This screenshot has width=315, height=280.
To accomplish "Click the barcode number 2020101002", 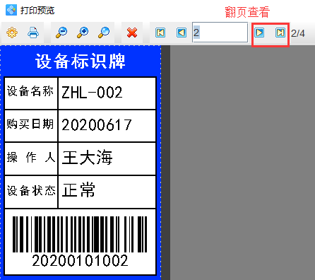I will (x=80, y=261).
